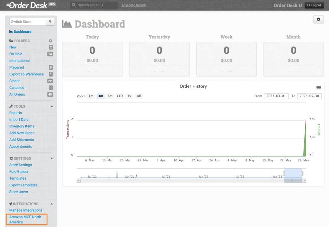Click the navigator scroll right arrow
Screen dimensions: 329x227
point(304,181)
